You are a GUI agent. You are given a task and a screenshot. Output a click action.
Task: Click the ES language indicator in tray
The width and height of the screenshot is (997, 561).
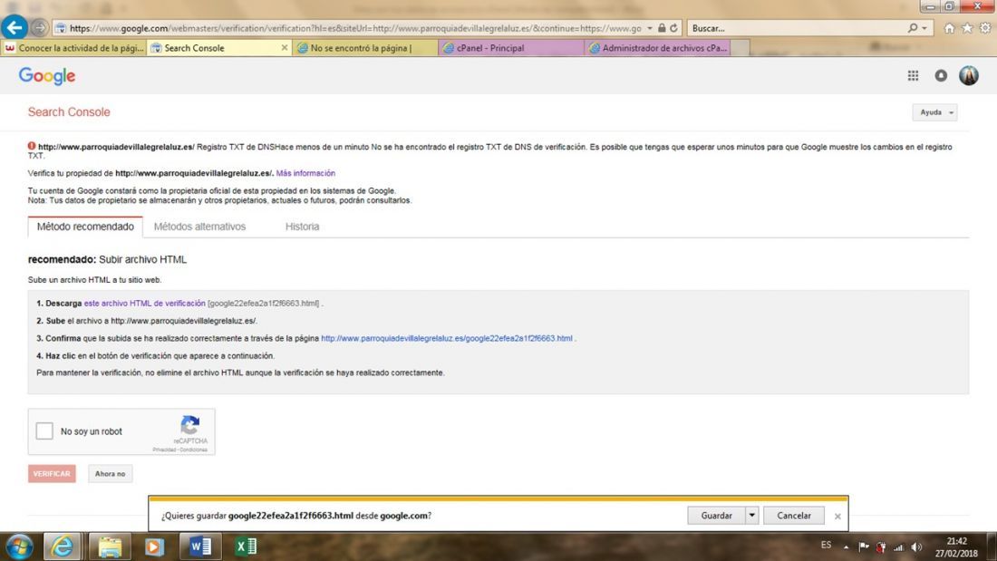click(826, 545)
